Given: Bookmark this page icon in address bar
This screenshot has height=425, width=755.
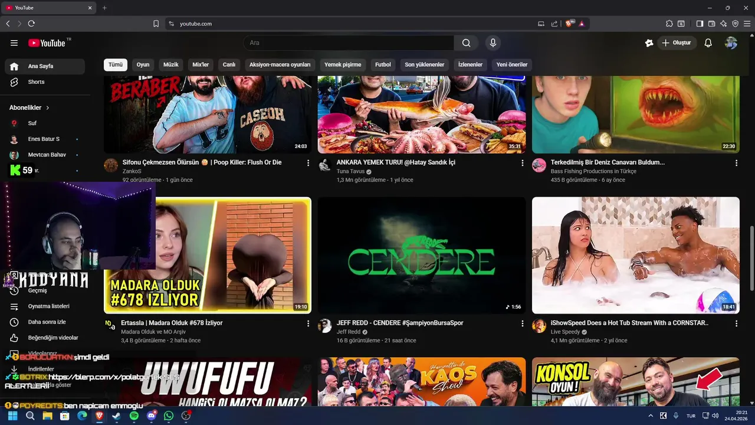Looking at the screenshot, I should pyautogui.click(x=156, y=24).
